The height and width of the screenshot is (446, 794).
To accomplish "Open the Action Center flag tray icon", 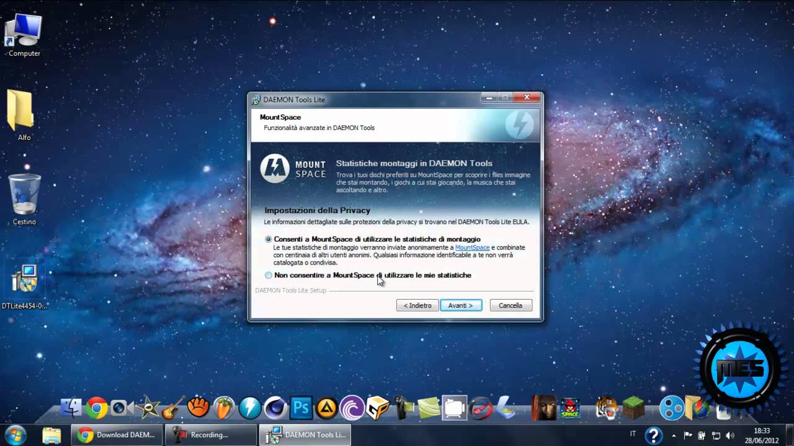I will click(688, 435).
